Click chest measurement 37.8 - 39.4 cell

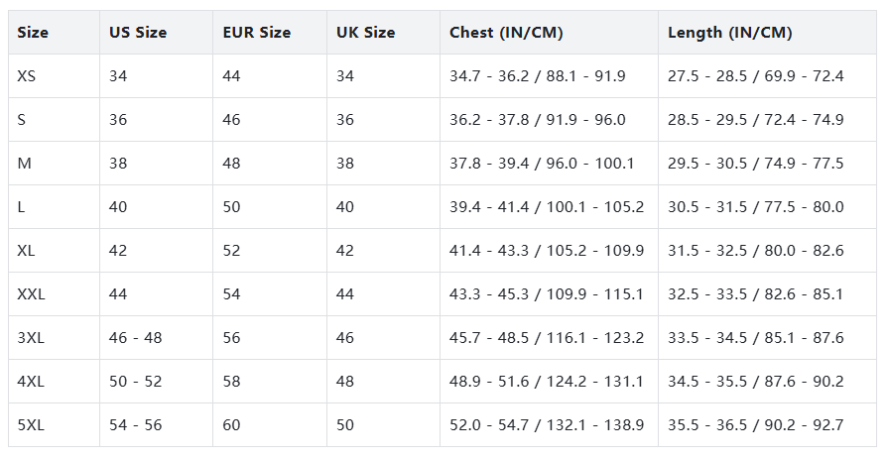pos(542,164)
